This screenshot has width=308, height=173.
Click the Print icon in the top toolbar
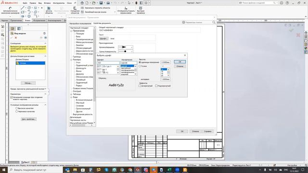[108, 3]
